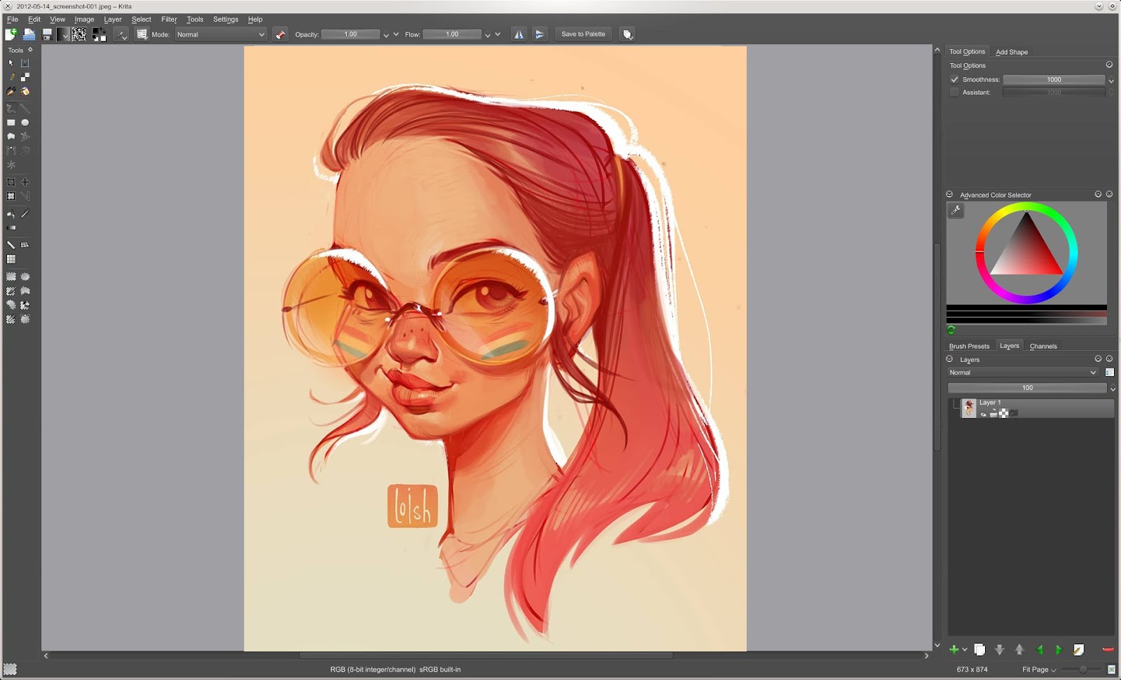The image size is (1121, 680).
Task: Switch to the Brush Presets tab
Action: tap(969, 346)
